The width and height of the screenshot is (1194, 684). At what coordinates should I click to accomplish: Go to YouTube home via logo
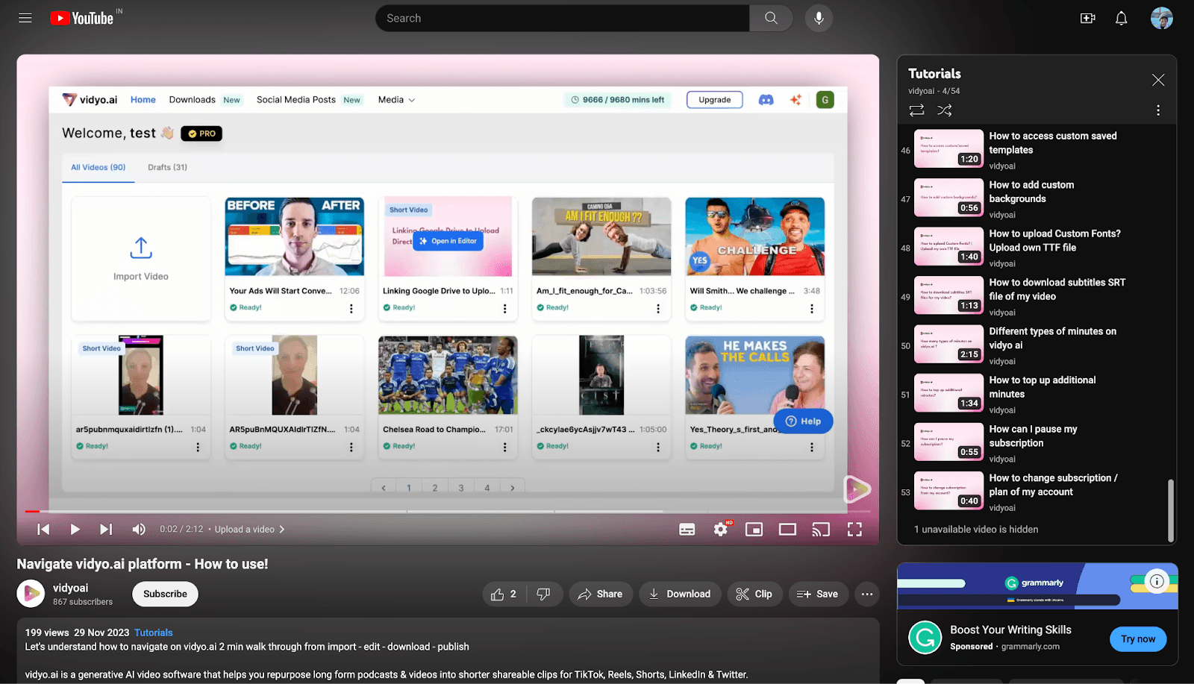[82, 18]
